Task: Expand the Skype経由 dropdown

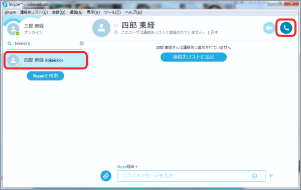Action: tap(127, 166)
